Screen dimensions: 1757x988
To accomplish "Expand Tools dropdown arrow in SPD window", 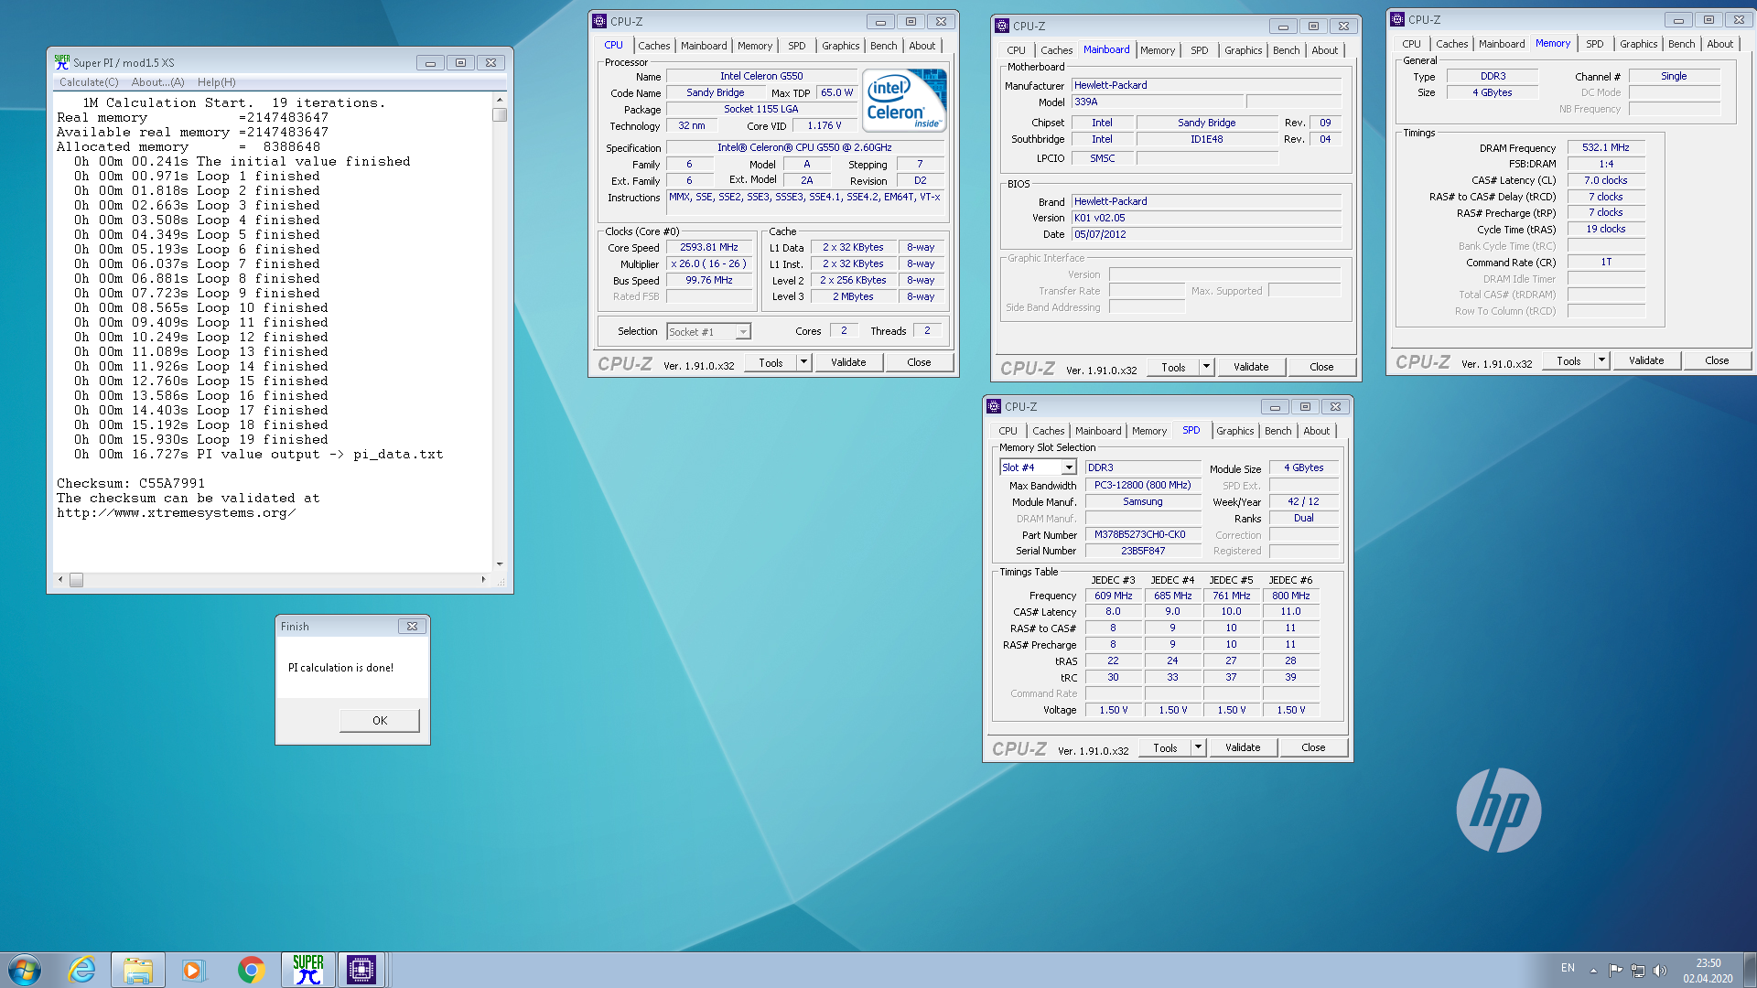I will click(1198, 747).
